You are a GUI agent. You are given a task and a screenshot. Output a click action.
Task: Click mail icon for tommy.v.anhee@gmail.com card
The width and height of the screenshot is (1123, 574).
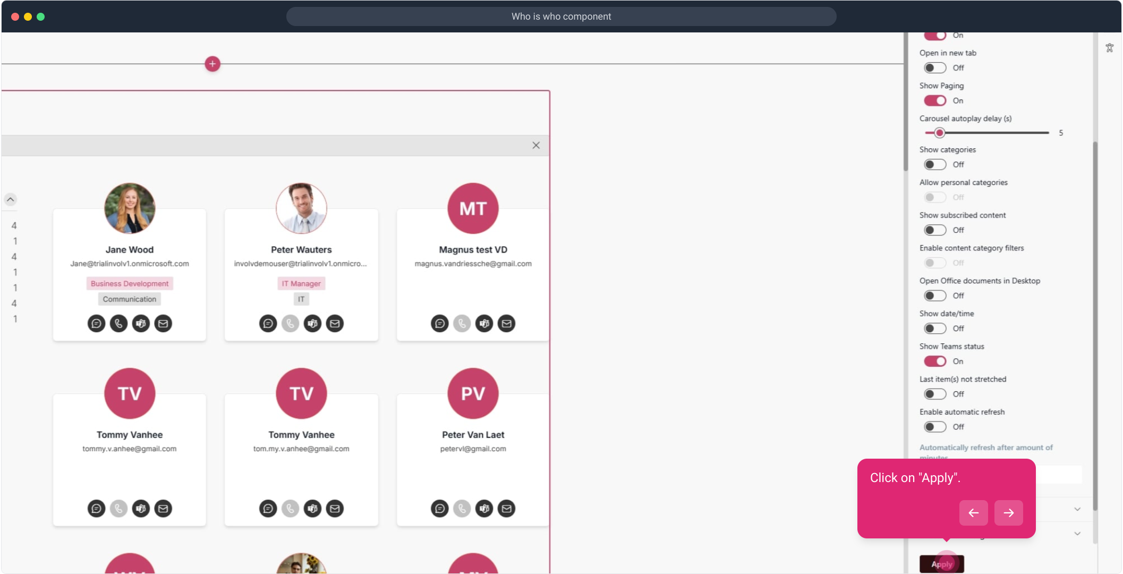click(x=163, y=509)
